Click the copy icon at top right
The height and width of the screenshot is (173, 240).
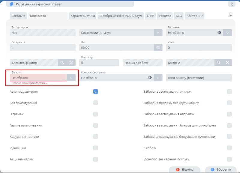[230, 14]
